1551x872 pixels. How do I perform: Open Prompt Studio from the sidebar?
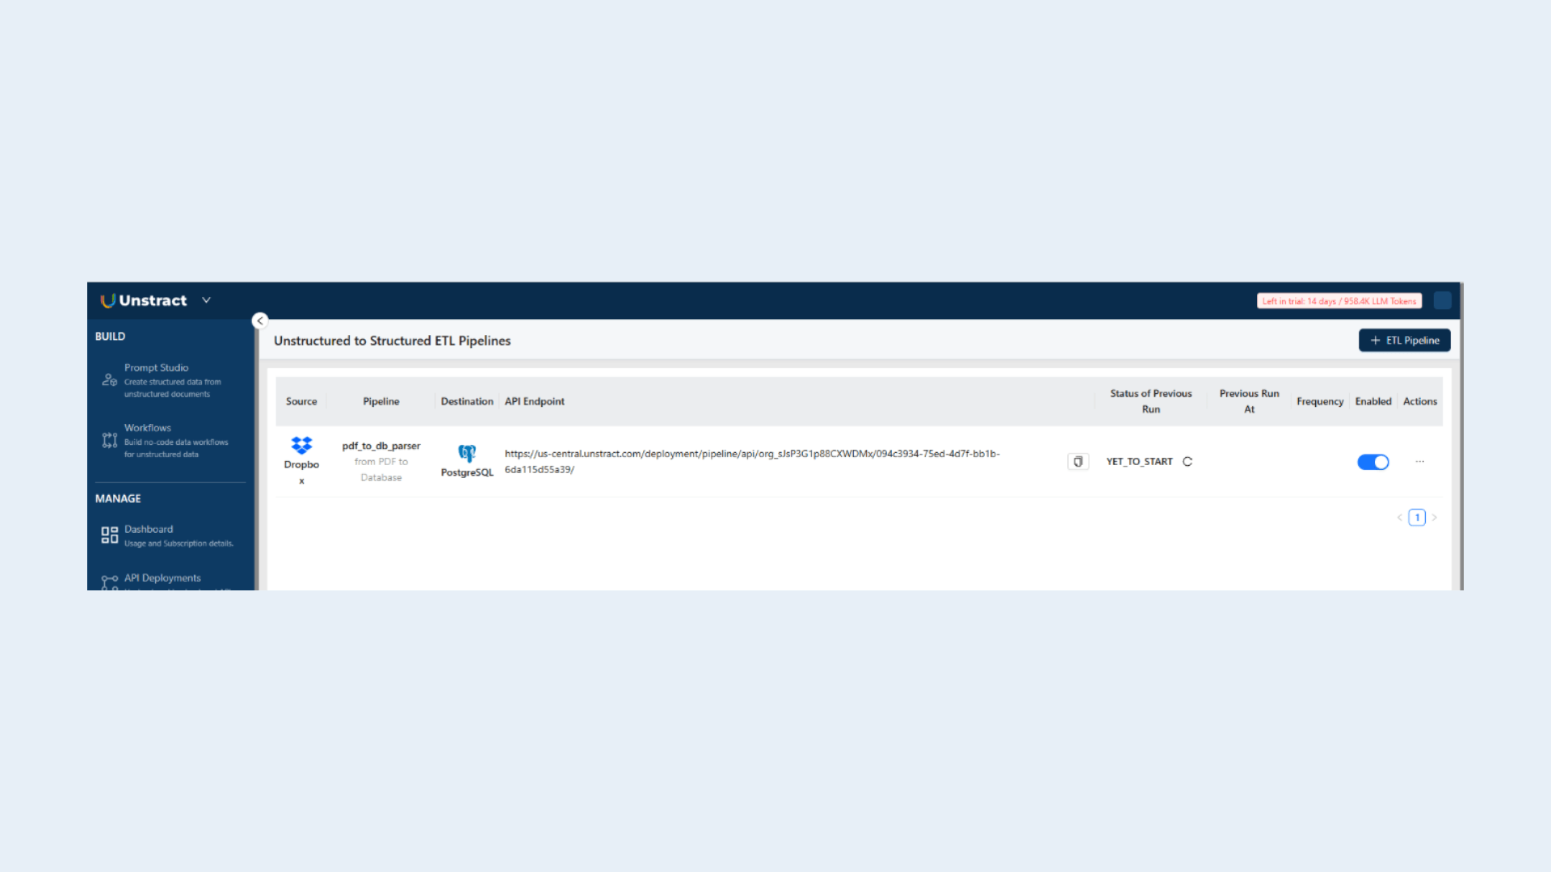(x=156, y=368)
